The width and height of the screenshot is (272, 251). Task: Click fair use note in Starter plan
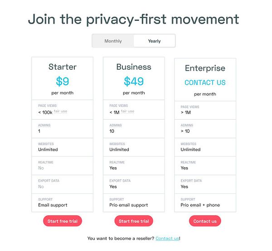pos(60,111)
